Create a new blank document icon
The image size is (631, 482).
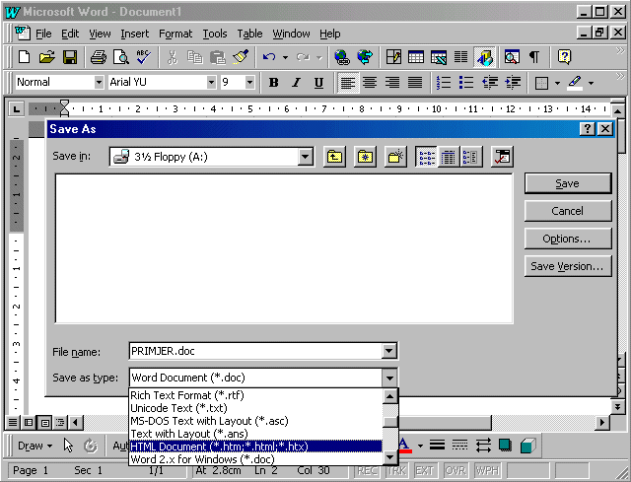[x=24, y=57]
